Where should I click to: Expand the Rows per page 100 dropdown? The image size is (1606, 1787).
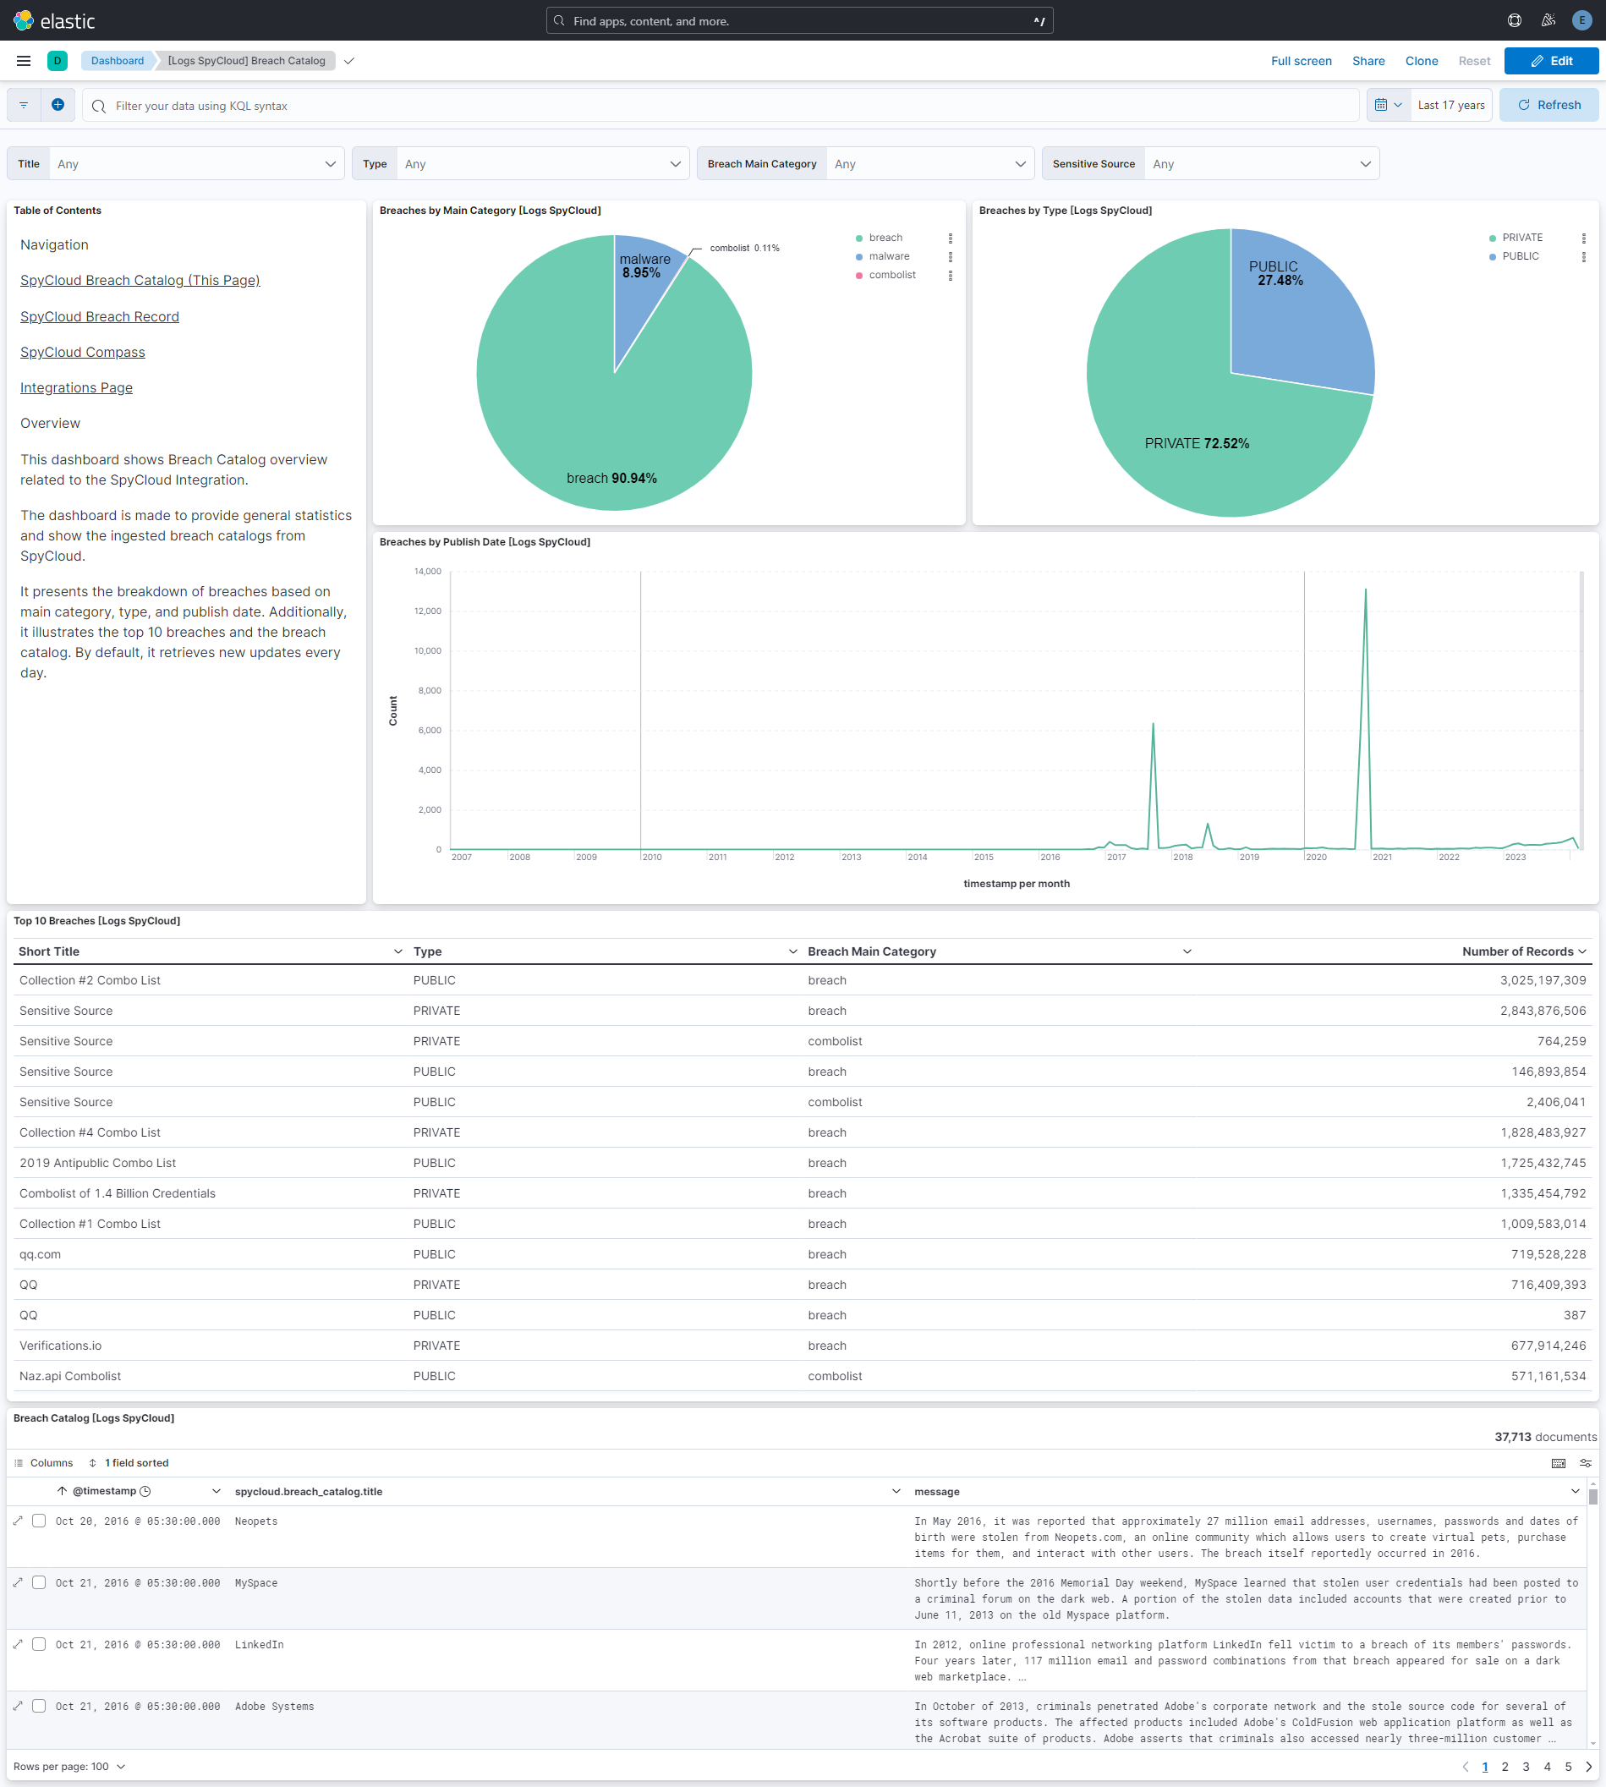pos(67,1766)
